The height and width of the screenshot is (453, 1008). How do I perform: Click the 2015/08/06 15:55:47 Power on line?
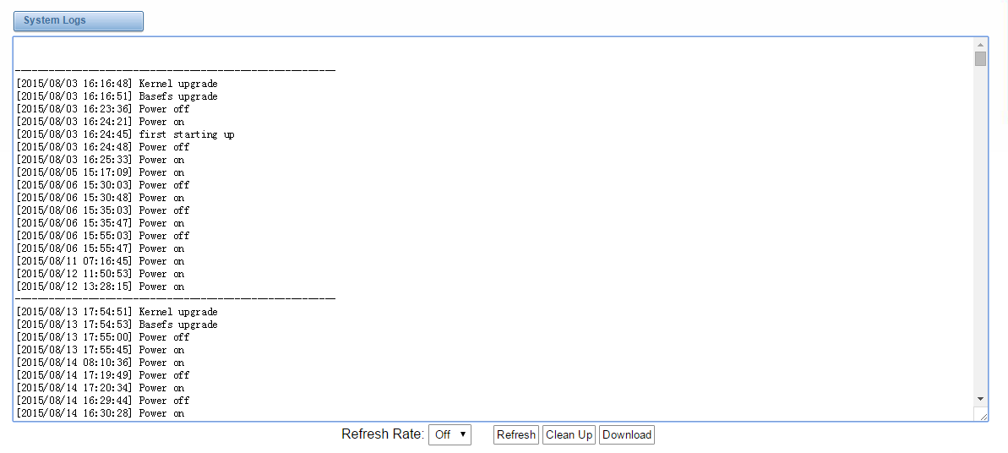point(101,248)
